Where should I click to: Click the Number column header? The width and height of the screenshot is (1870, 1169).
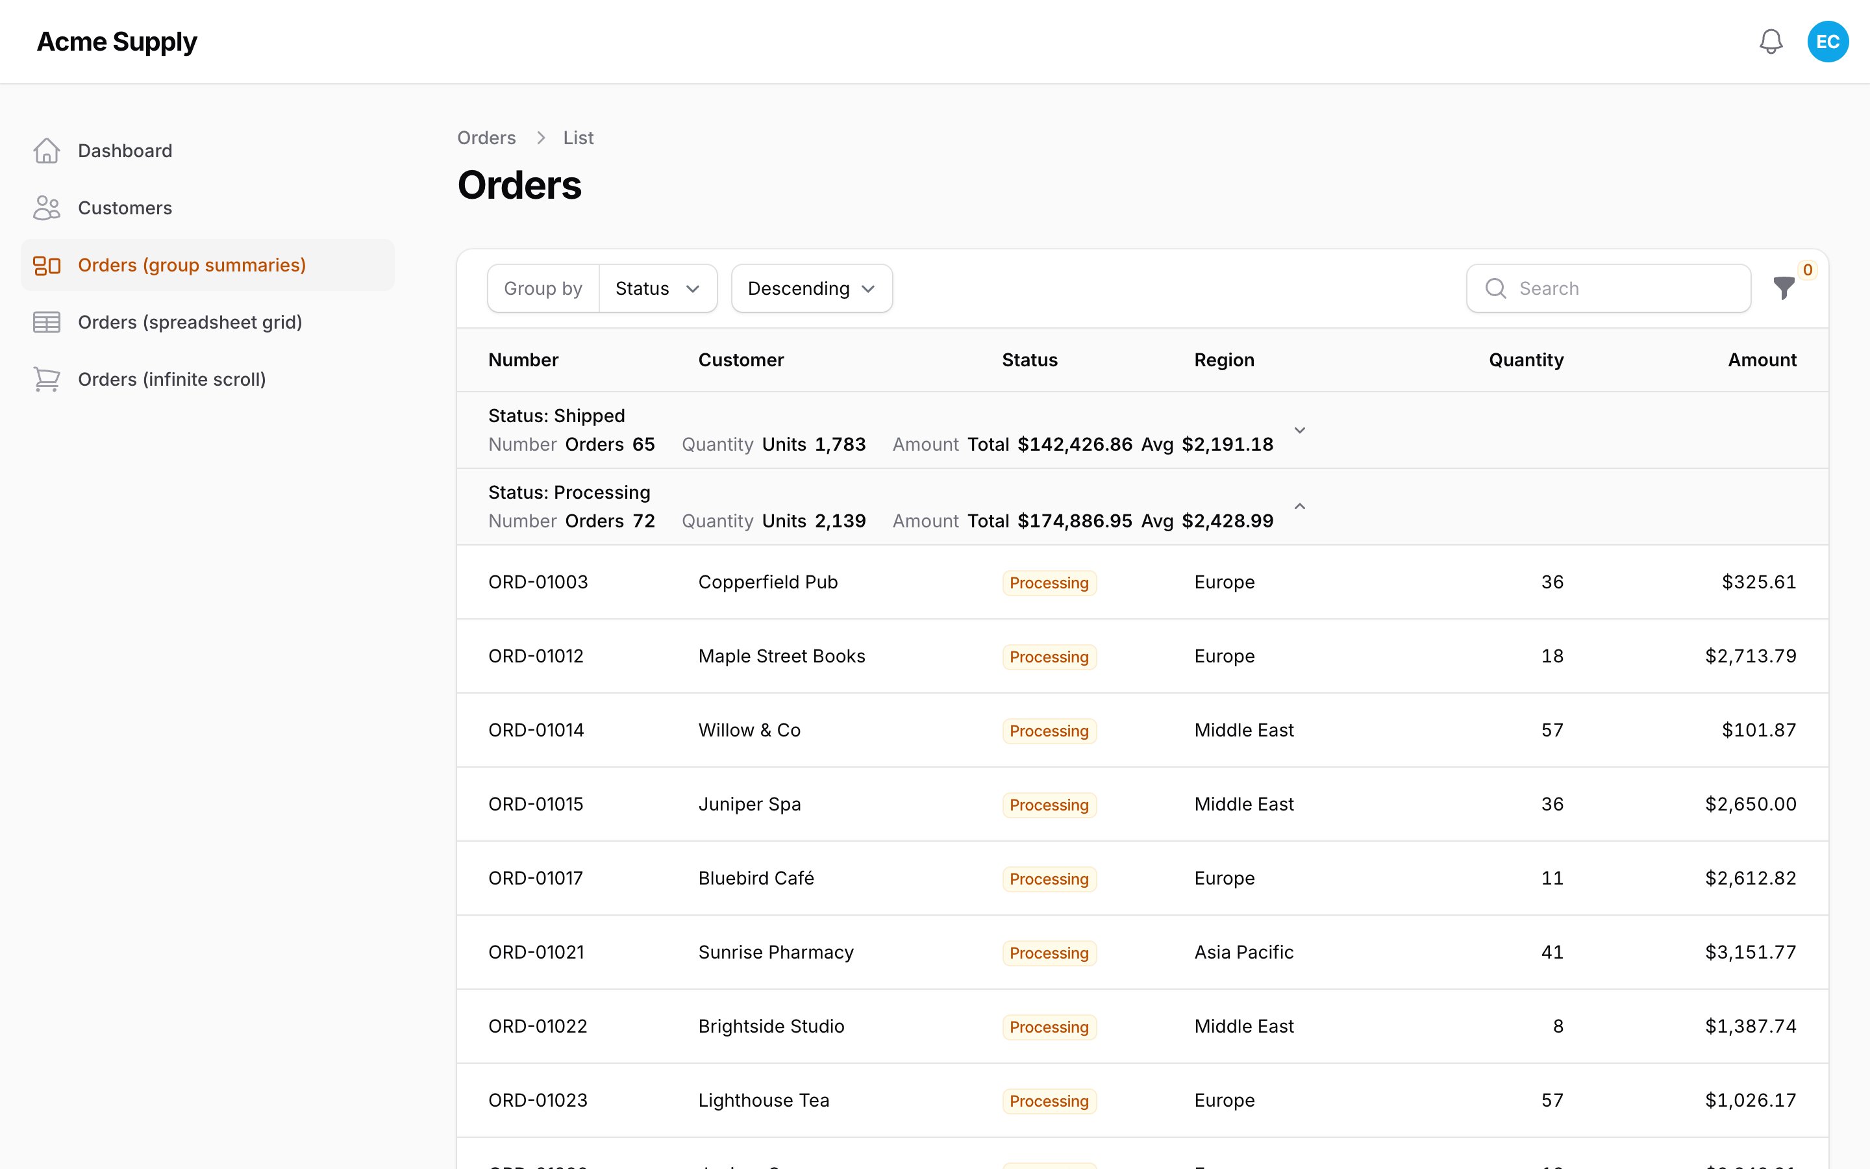click(523, 360)
